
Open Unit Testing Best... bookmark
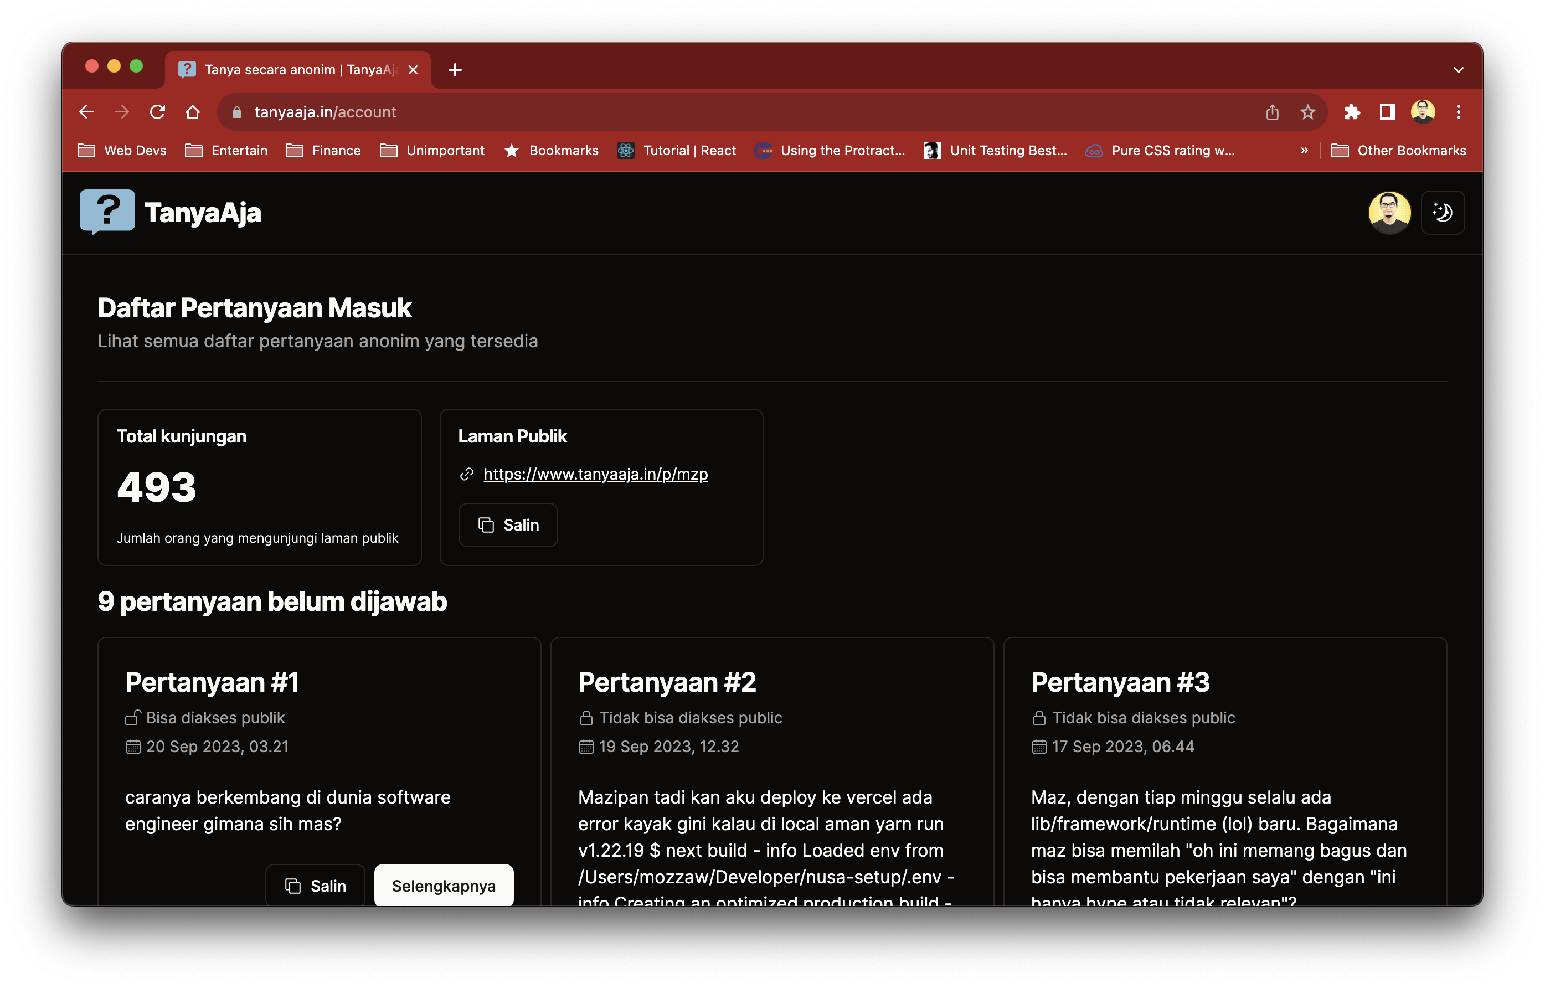point(995,150)
